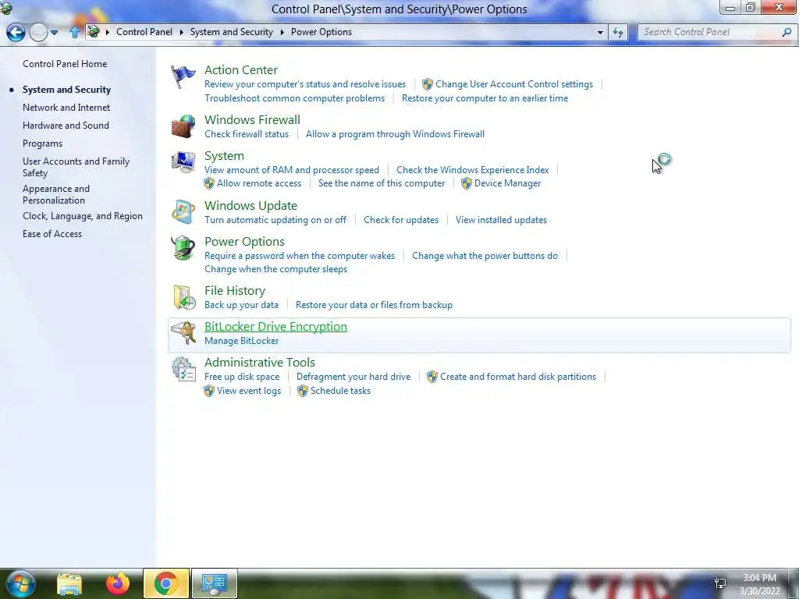Open Check the Windows Experience Index
The image size is (799, 599).
(473, 169)
